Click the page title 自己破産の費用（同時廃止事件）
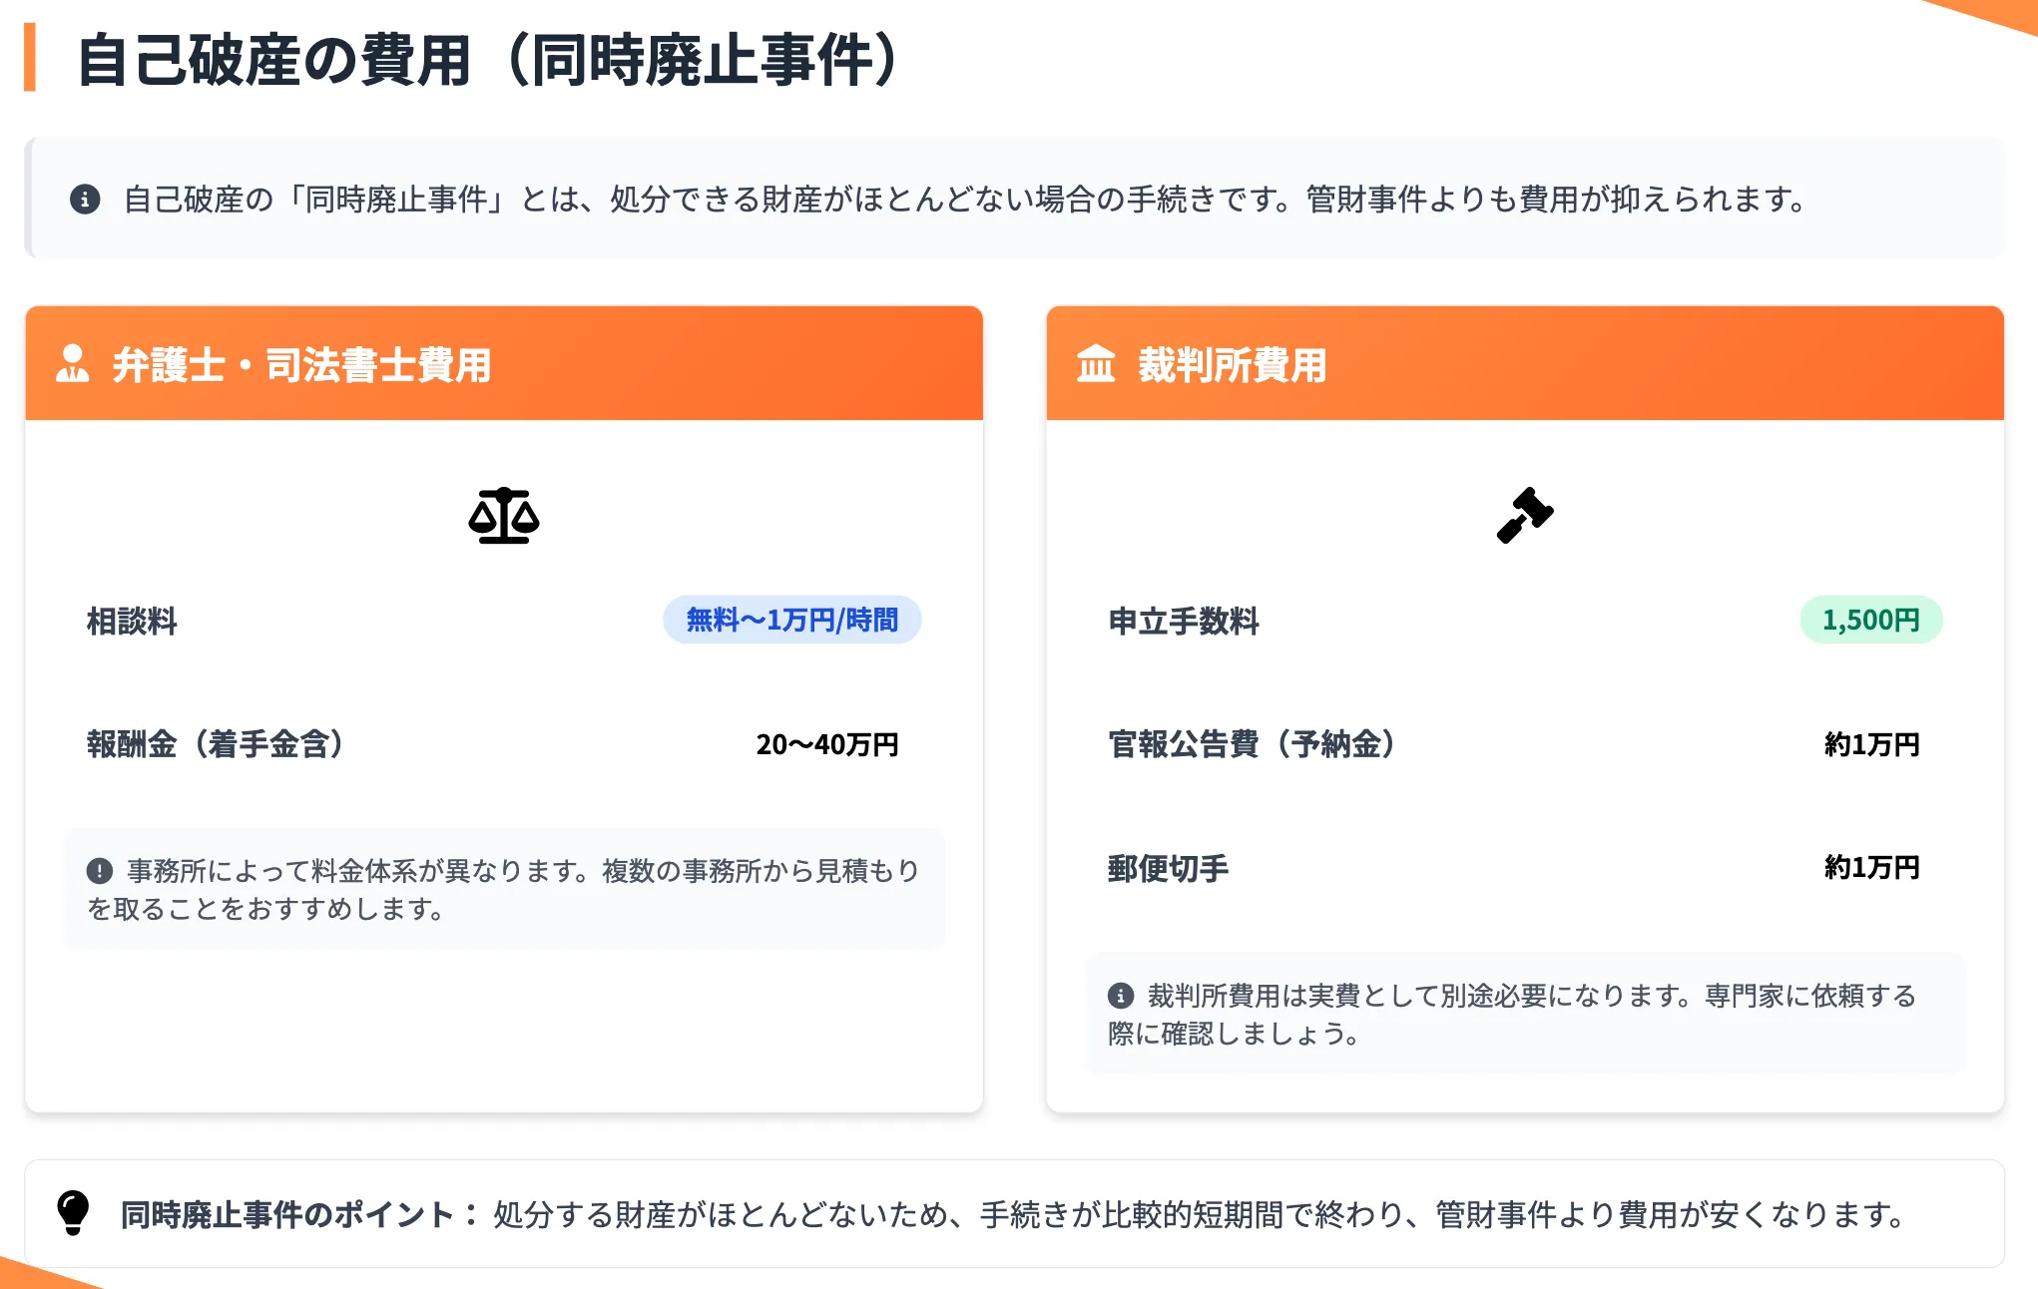Image resolution: width=2038 pixels, height=1289 pixels. tap(489, 60)
